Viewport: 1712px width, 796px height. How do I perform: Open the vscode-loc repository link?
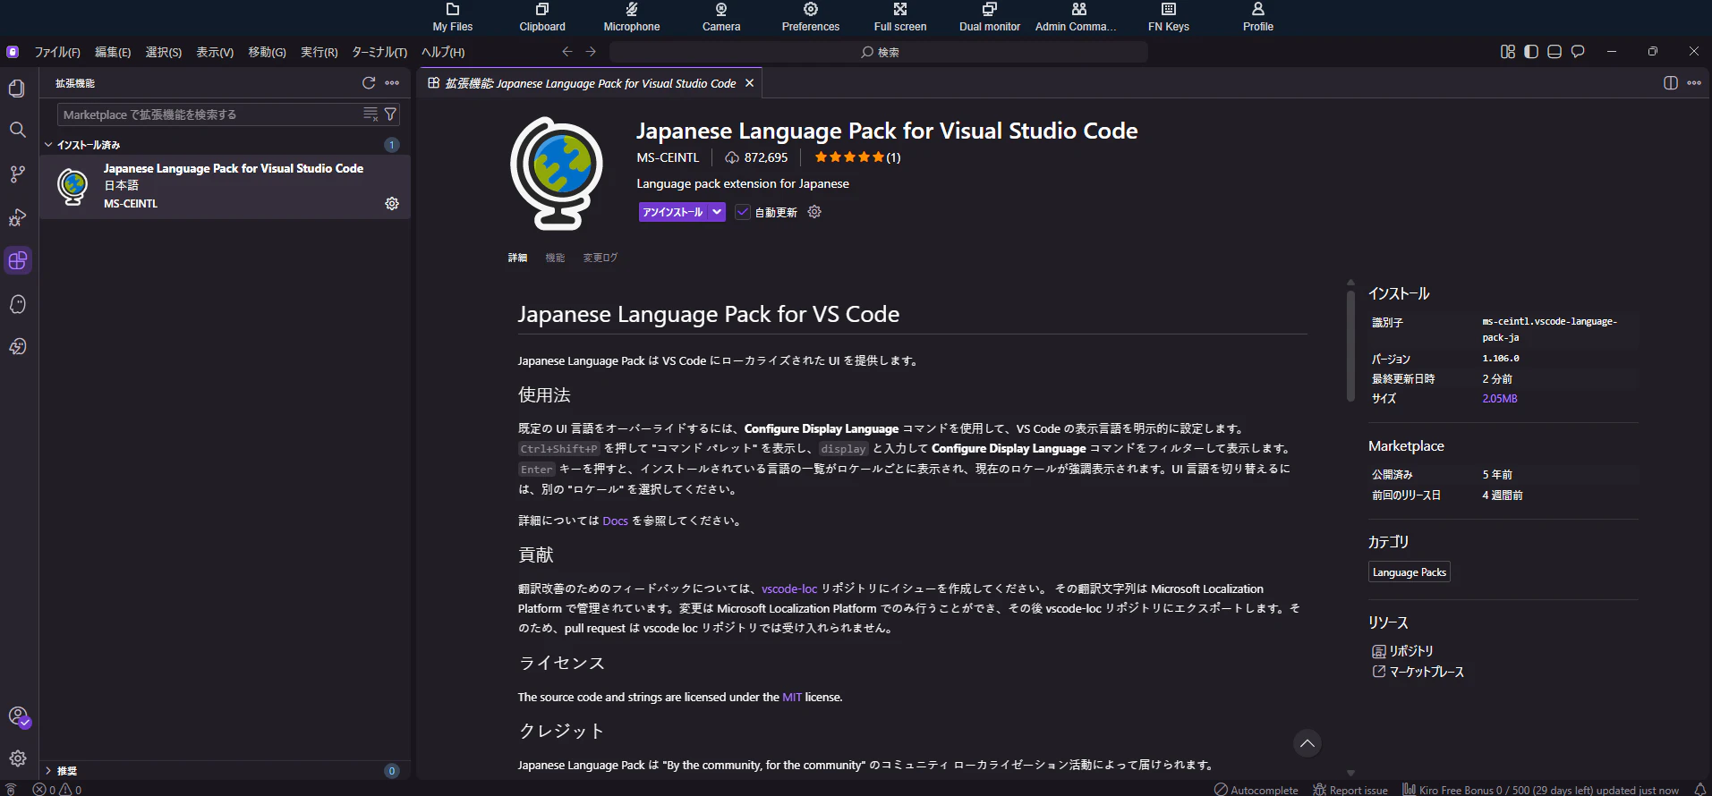[789, 589]
